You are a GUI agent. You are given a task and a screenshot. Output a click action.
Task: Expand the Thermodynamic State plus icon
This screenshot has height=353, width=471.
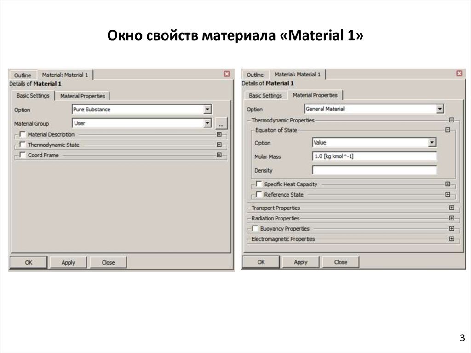click(x=219, y=145)
